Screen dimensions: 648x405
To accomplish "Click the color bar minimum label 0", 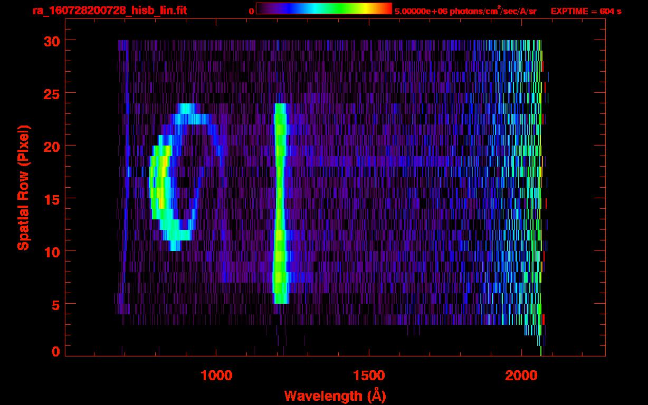I will click(x=251, y=11).
